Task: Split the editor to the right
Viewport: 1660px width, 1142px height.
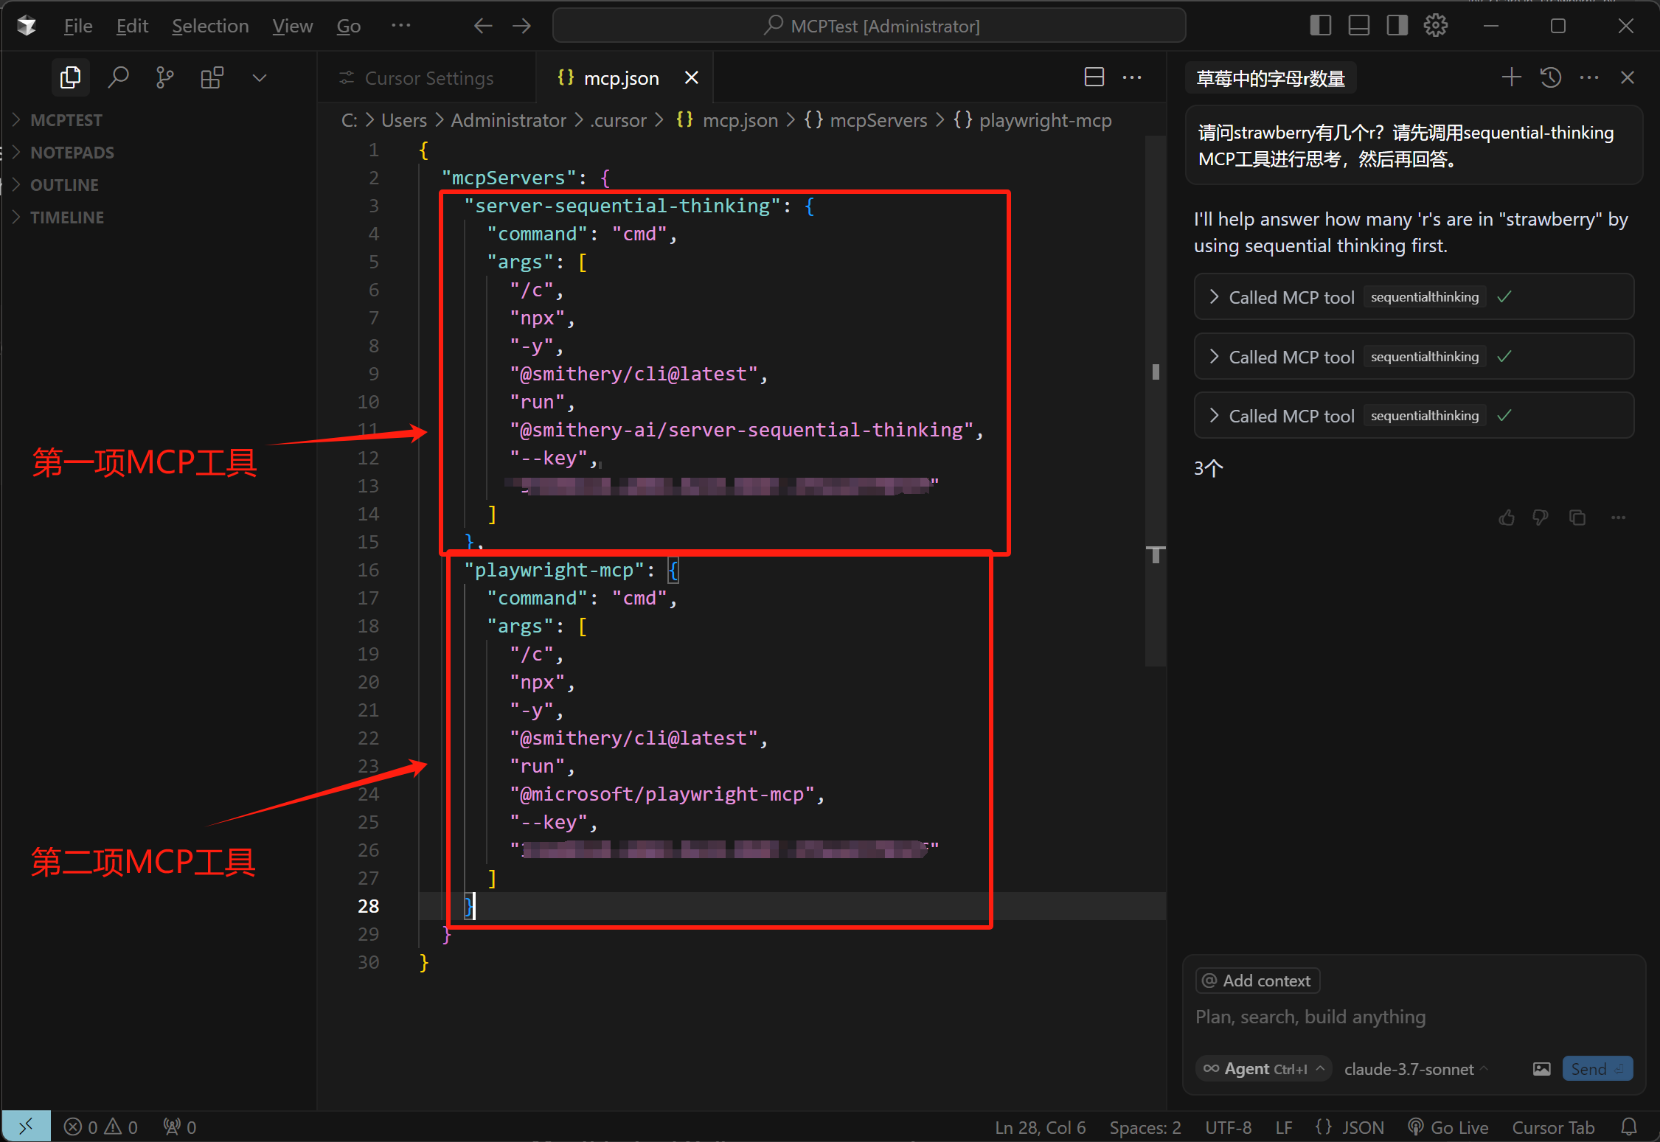Action: pos(1094,77)
